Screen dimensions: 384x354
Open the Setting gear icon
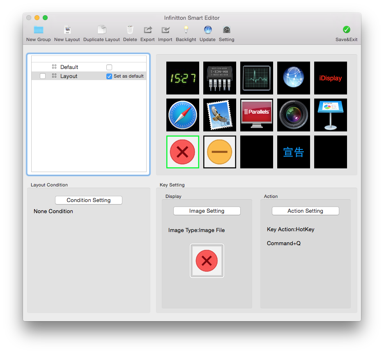[226, 30]
